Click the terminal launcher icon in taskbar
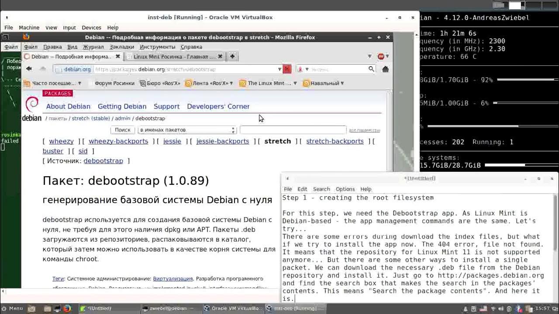 57,308
